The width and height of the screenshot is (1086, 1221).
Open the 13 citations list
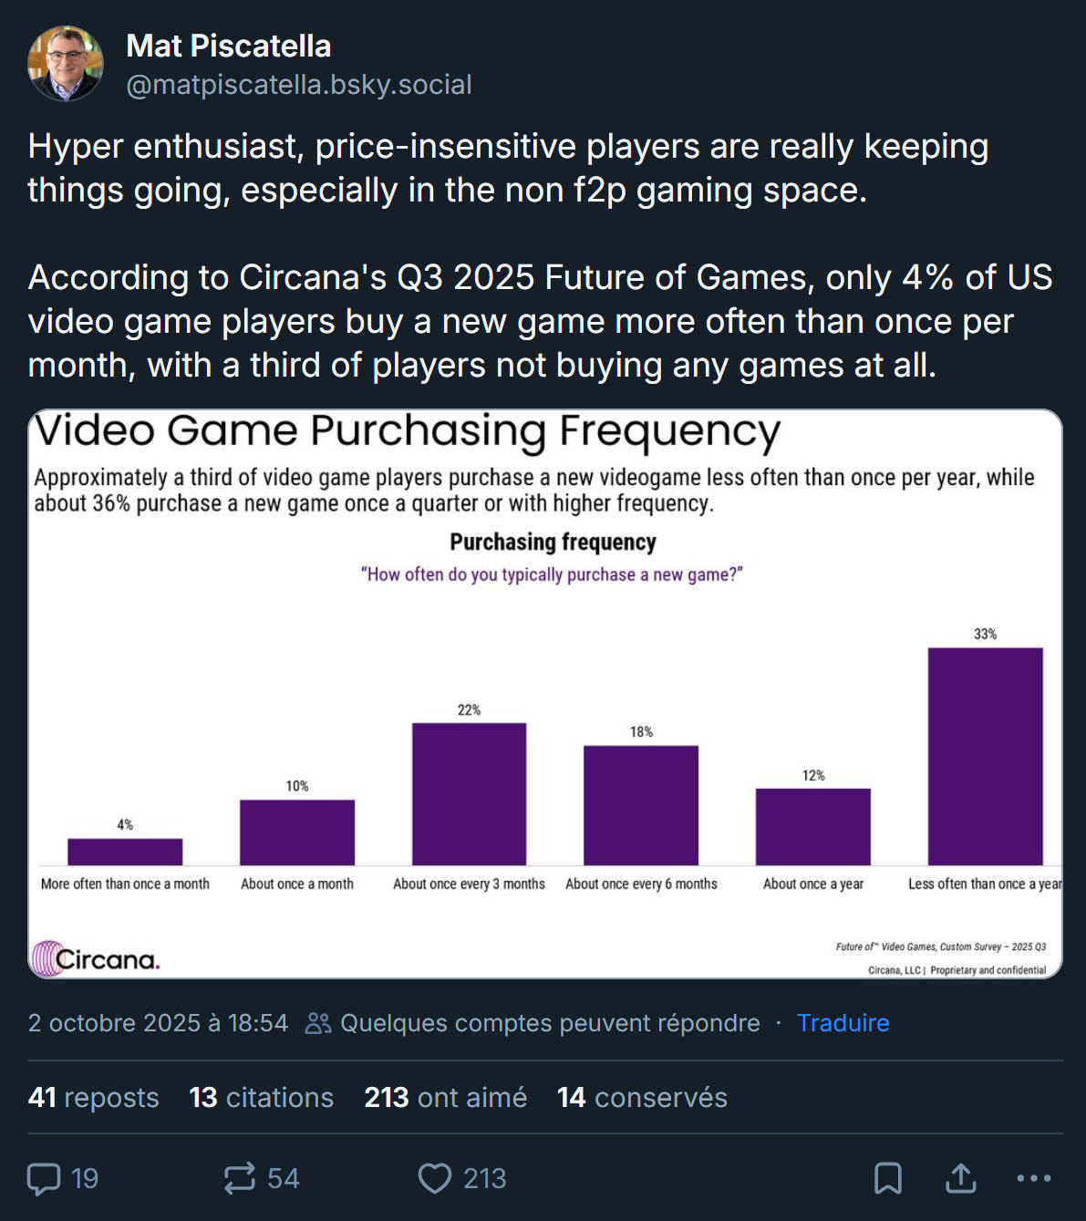261,1097
